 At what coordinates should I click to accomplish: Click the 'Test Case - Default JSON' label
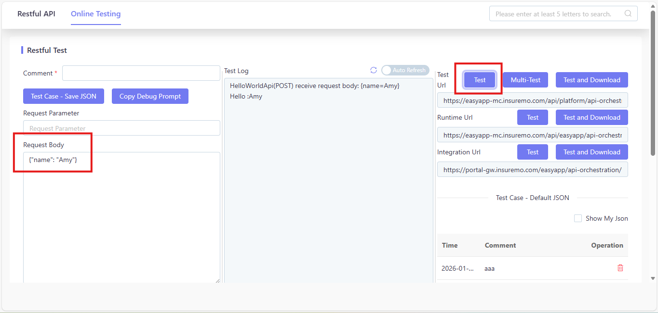533,198
